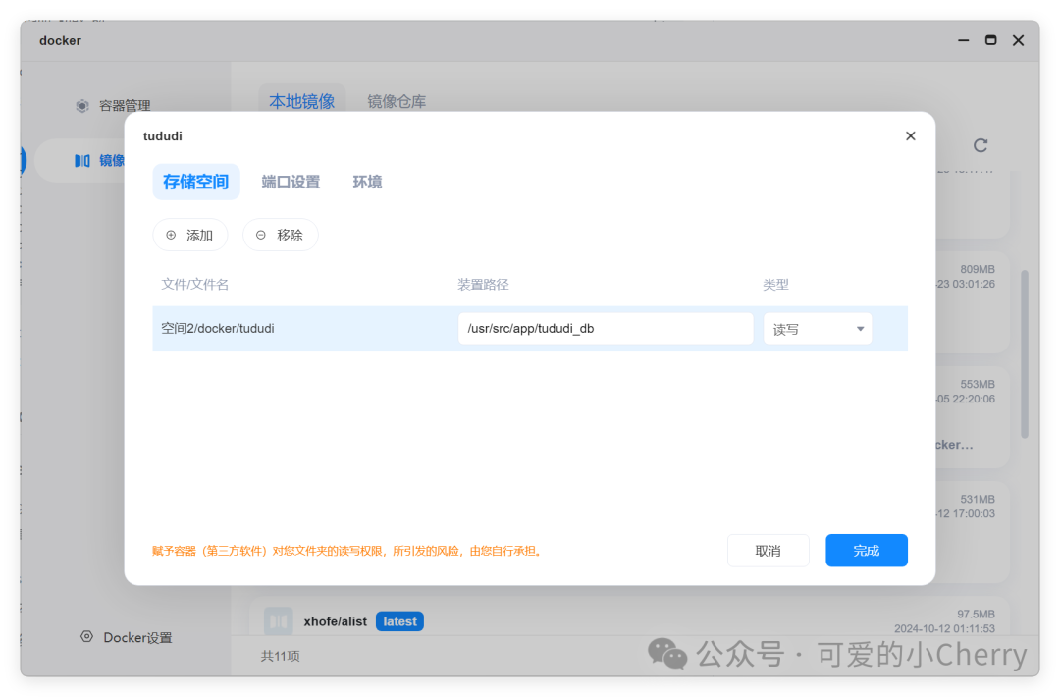The image size is (1060, 697).
Task: Click 取消 to cancel
Action: (x=768, y=551)
